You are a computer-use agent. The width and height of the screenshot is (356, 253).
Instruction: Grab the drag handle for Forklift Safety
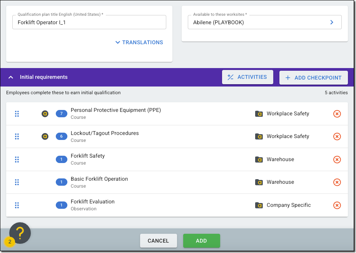pos(17,160)
